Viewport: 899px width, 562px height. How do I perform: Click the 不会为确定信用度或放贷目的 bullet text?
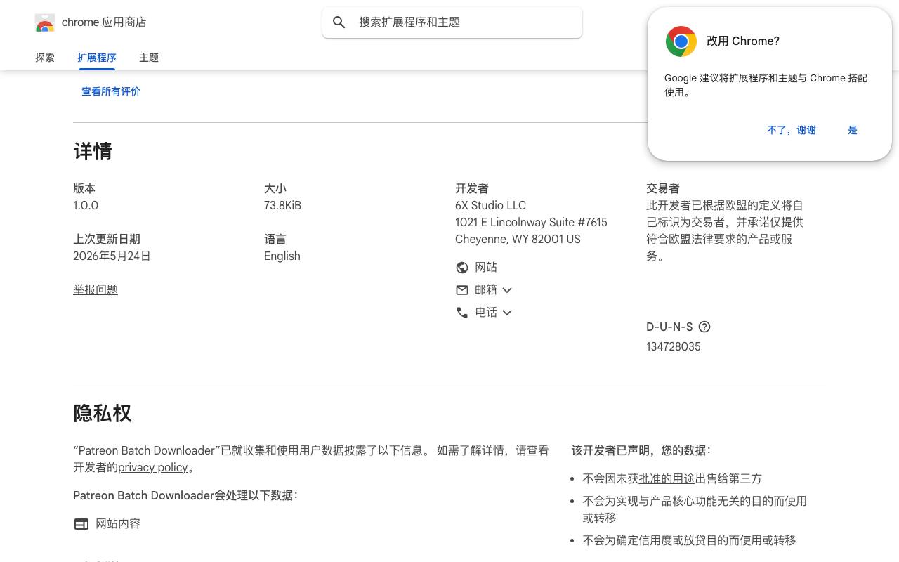tap(690, 541)
